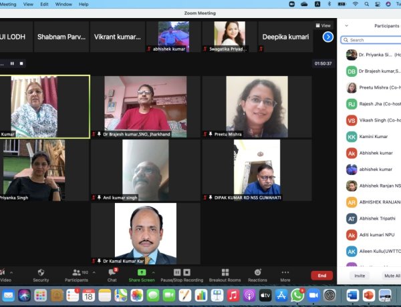The width and height of the screenshot is (401, 307).
Task: Click the participant Search field
Action: point(373,40)
